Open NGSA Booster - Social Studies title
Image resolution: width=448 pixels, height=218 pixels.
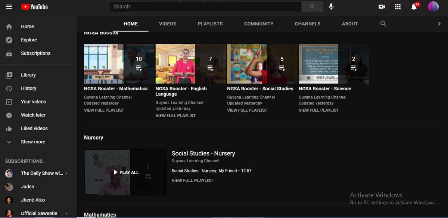click(x=260, y=89)
